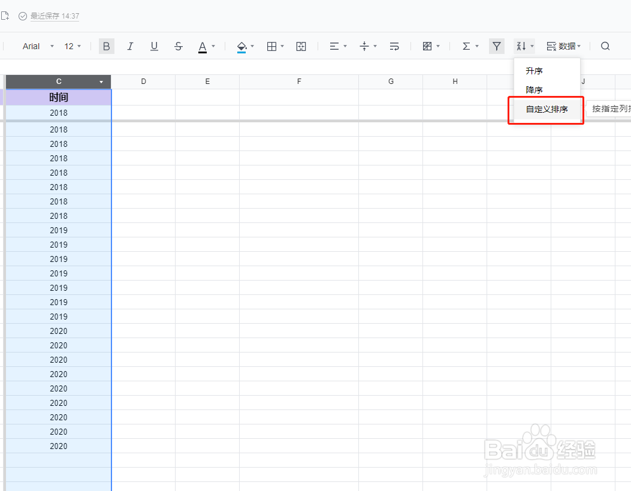
Task: Merge cells with the merge icon
Action: pos(301,46)
